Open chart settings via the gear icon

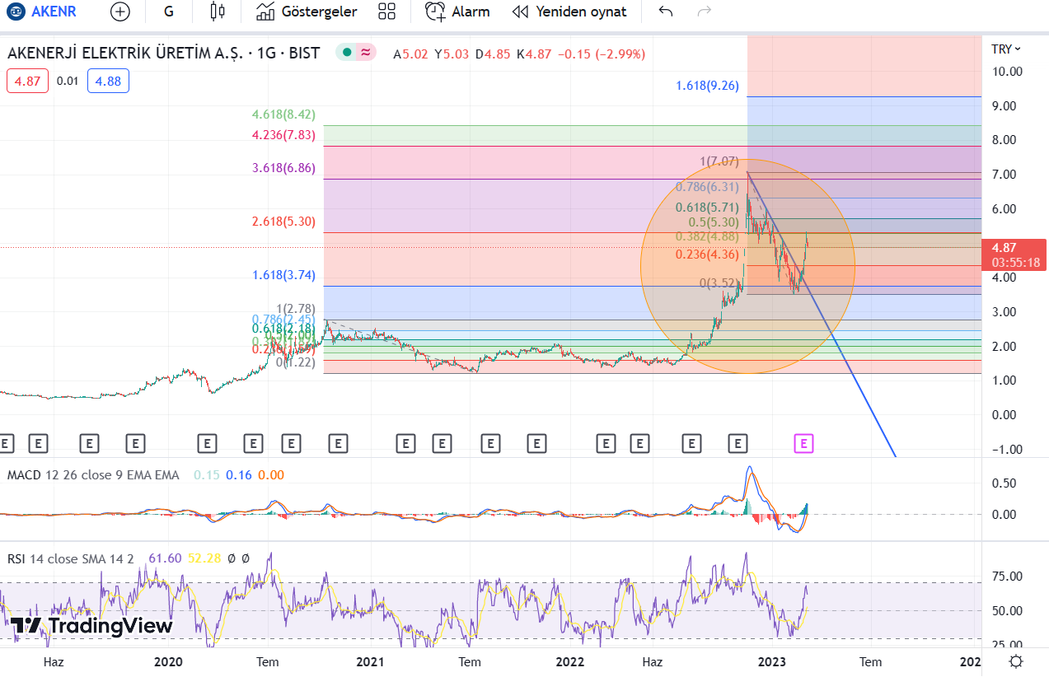click(x=1016, y=661)
